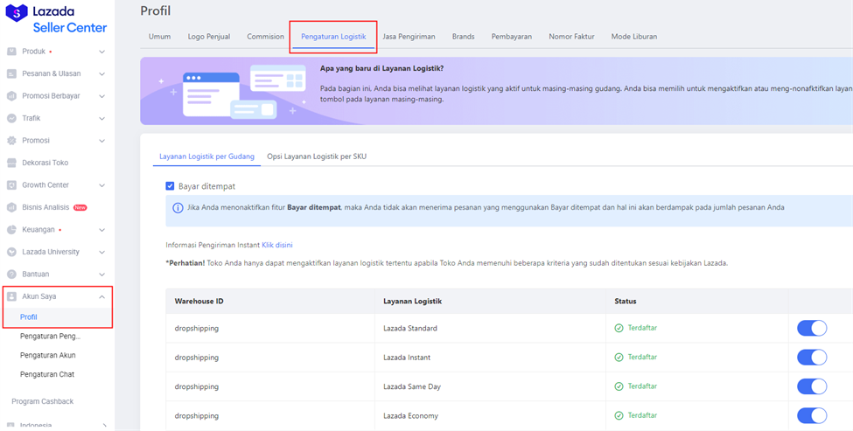Click the Layanan Logistik column header
Image resolution: width=853 pixels, height=431 pixels.
point(412,301)
